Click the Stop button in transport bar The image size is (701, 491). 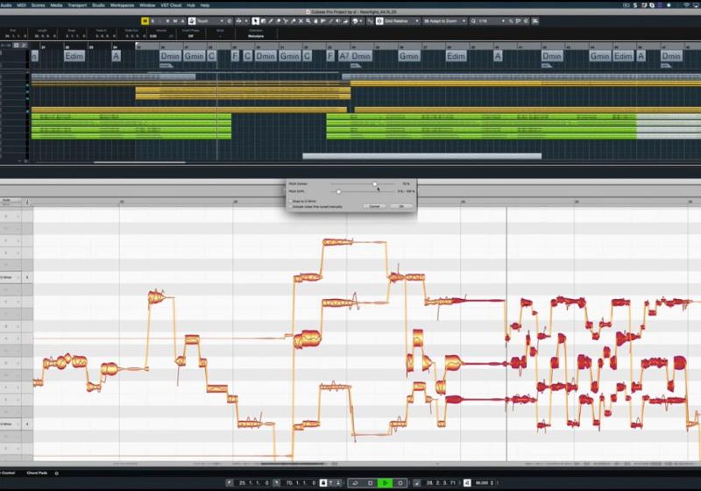371,483
